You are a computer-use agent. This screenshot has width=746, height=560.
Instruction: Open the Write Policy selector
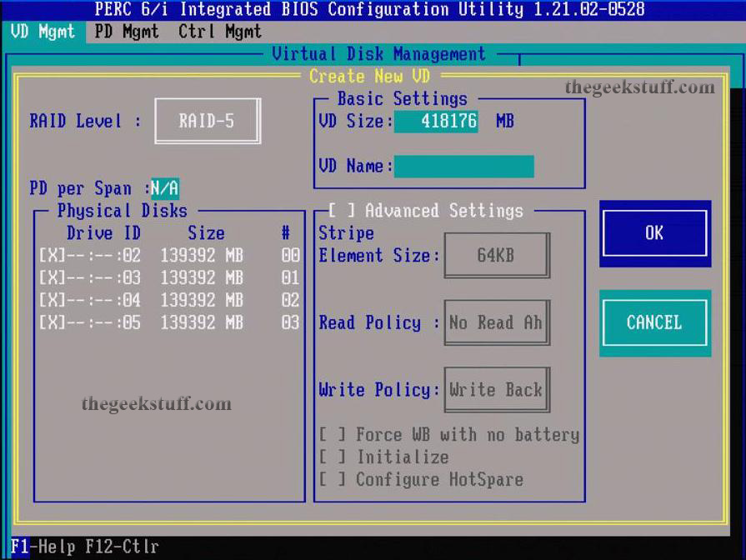pyautogui.click(x=496, y=389)
